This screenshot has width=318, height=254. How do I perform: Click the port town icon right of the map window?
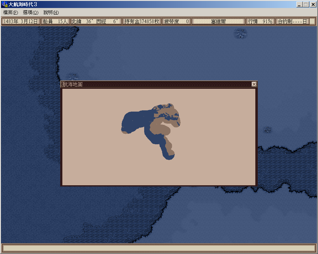click(268, 129)
